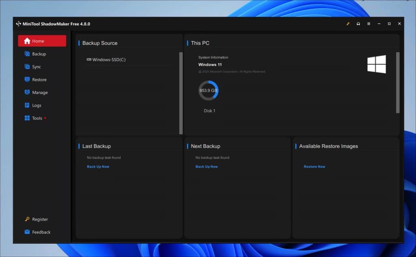Open support via the headset icon

click(x=358, y=24)
